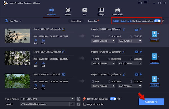Open the Converter tab
Screen dimensions: 169x109
point(52,12)
